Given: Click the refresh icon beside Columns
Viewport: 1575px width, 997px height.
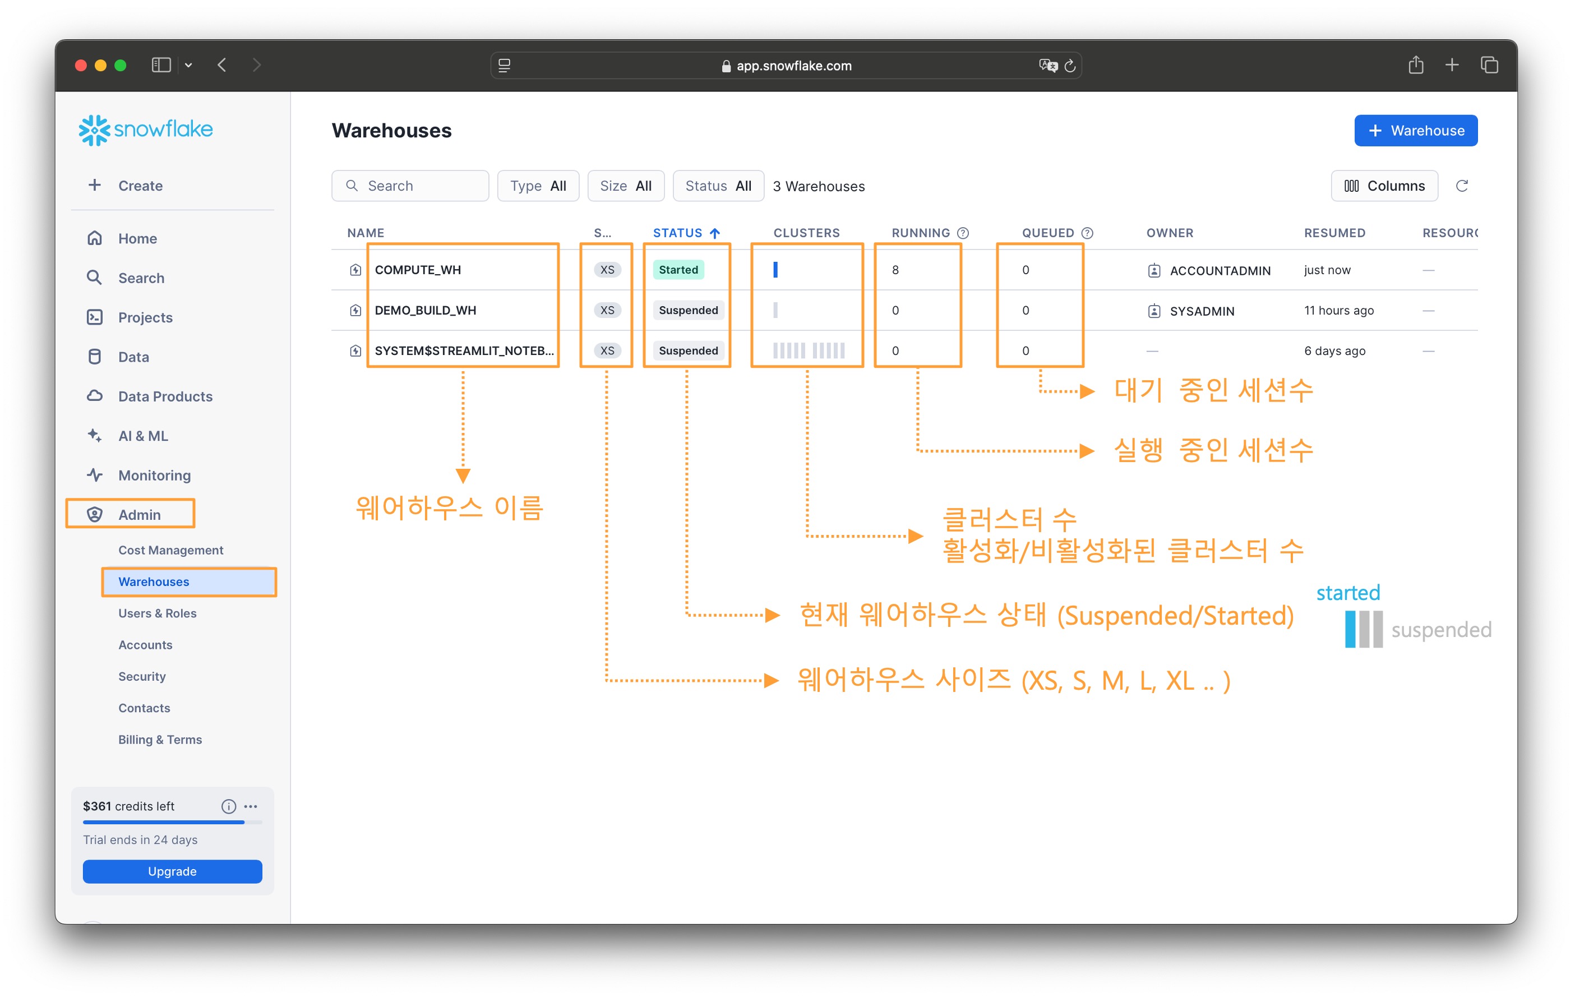Looking at the screenshot, I should pos(1461,186).
